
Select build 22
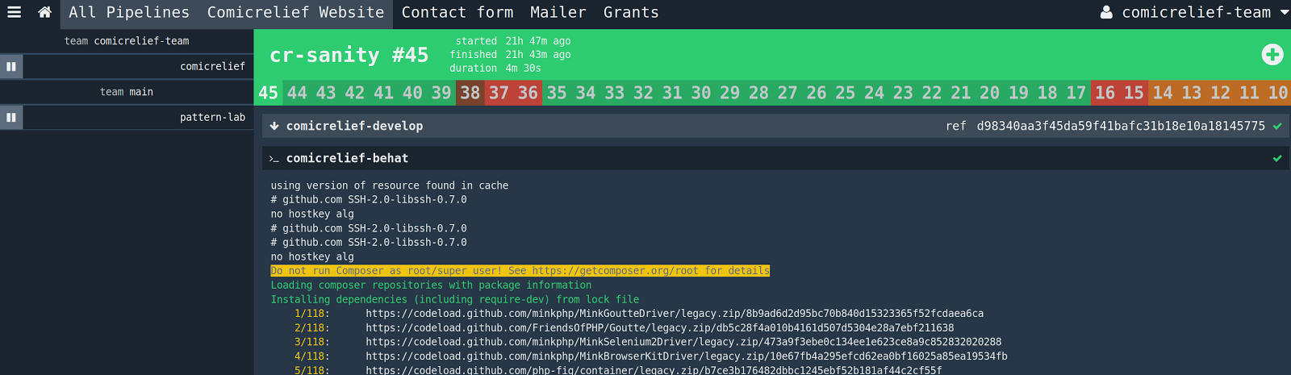[932, 93]
